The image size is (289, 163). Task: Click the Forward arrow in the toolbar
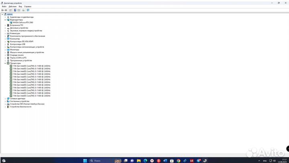point(6,10)
